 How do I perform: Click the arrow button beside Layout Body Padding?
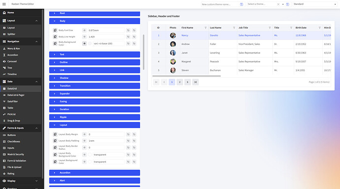point(84,141)
